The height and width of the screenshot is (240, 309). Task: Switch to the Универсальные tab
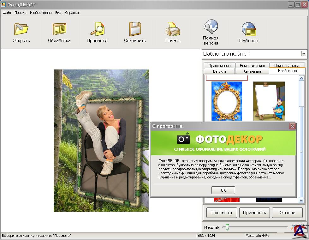[x=287, y=65]
